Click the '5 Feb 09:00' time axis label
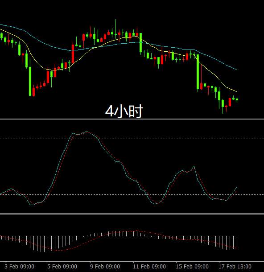Screen dimensions: 264x272 tap(62, 267)
